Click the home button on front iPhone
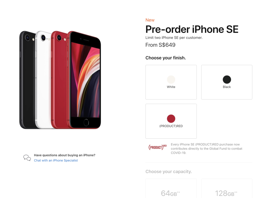 pyautogui.click(x=86, y=122)
